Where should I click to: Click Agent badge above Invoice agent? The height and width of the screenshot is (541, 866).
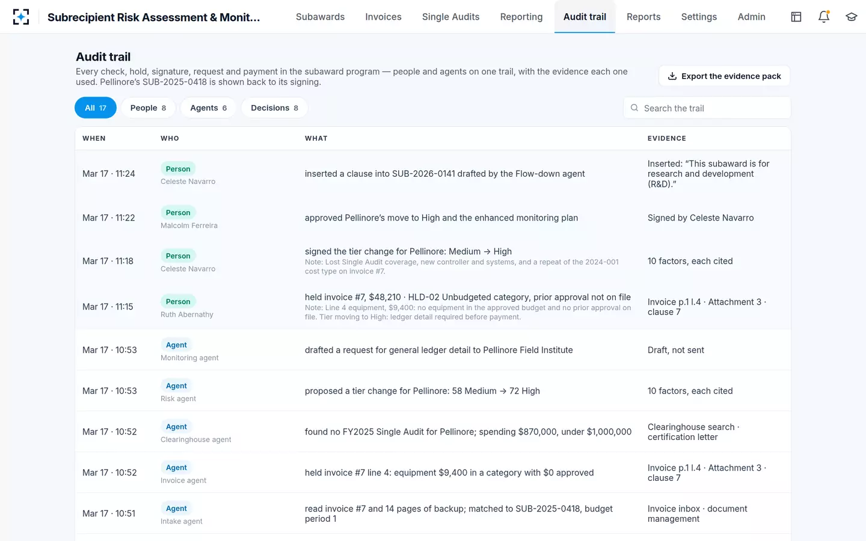tap(176, 467)
